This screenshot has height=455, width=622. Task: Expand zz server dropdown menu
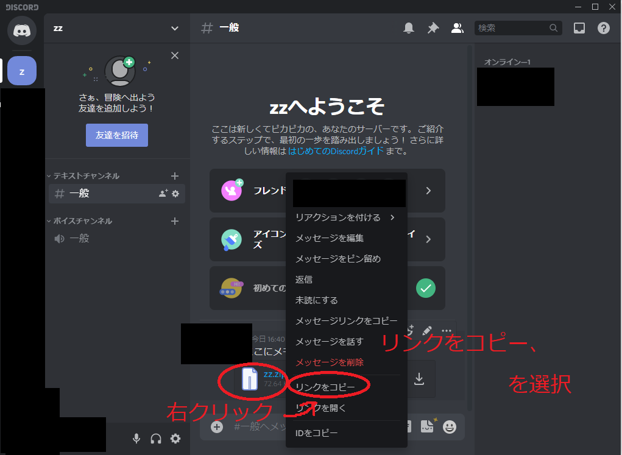point(175,28)
